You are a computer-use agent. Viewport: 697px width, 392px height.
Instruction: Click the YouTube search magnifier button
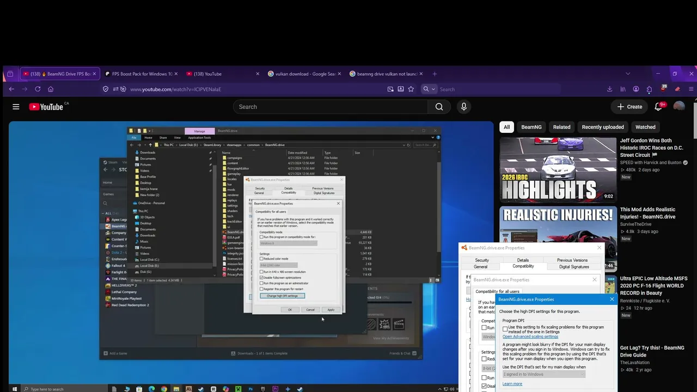439,107
